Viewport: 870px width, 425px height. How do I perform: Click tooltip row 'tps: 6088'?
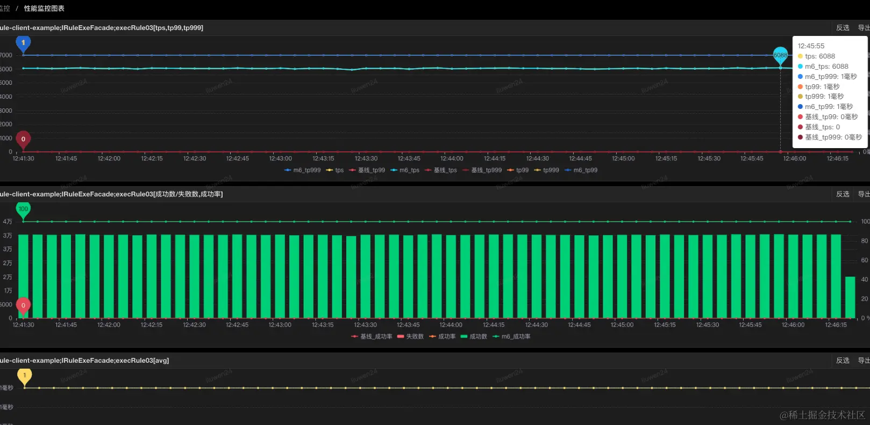pos(816,56)
